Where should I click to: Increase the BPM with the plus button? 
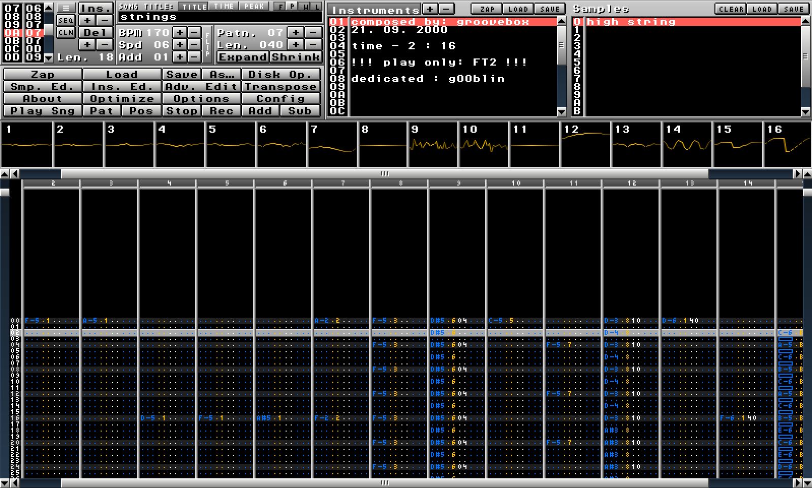point(179,33)
